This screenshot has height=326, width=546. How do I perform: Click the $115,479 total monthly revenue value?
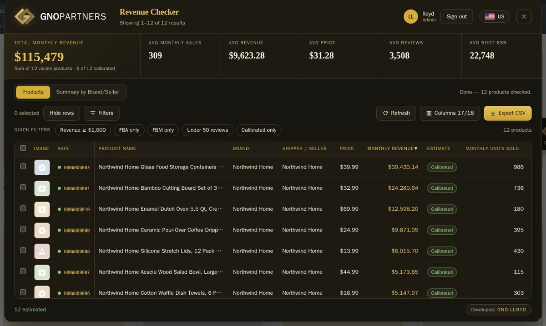(x=39, y=57)
